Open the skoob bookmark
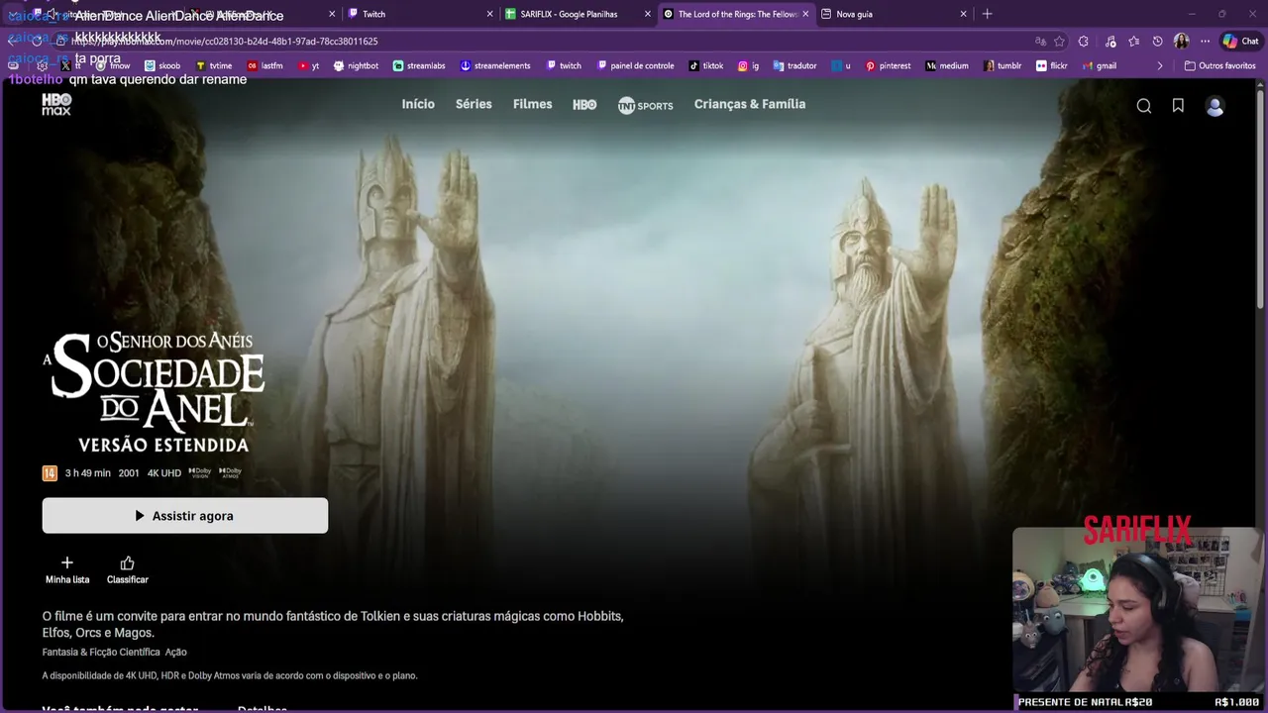This screenshot has width=1268, height=713. [162, 66]
